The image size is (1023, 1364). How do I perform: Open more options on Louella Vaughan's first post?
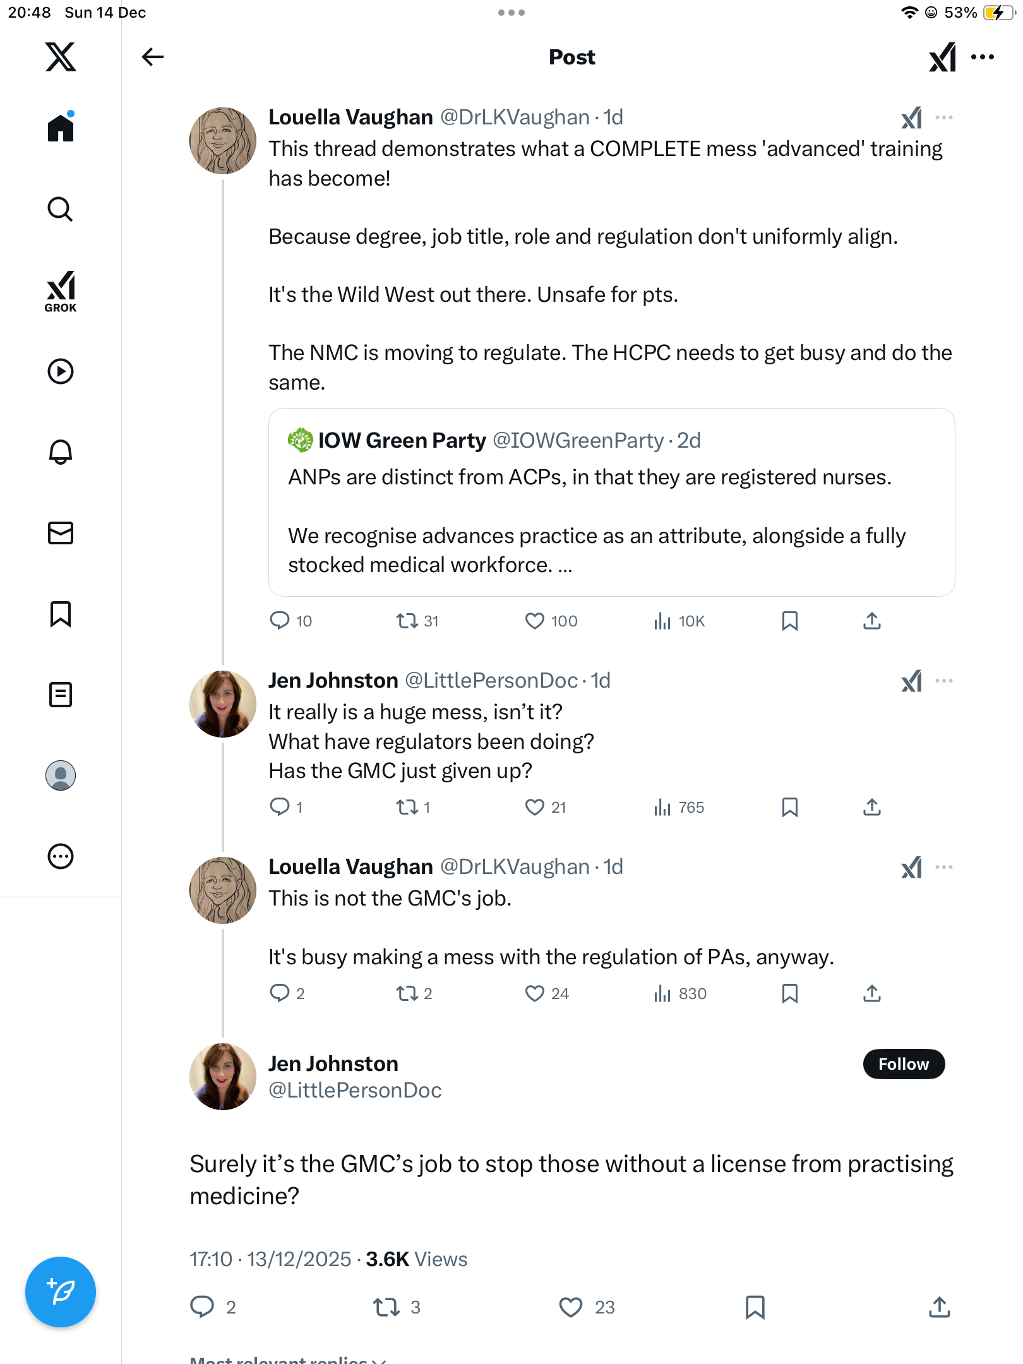(944, 117)
